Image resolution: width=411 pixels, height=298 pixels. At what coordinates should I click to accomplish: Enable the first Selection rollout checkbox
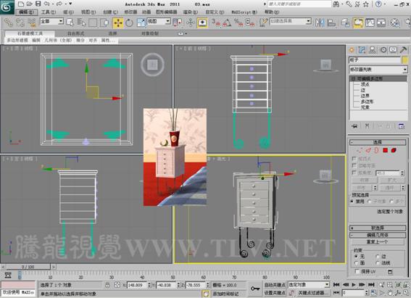(354, 159)
